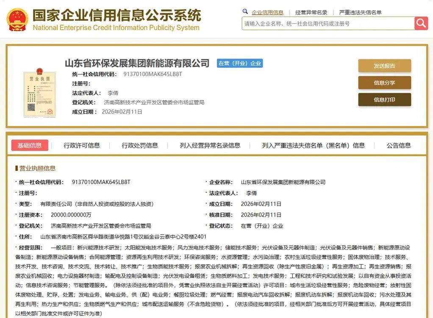Click the small magnifier icon beside 企业信用信息
This screenshot has height=318, width=433.
245,11
